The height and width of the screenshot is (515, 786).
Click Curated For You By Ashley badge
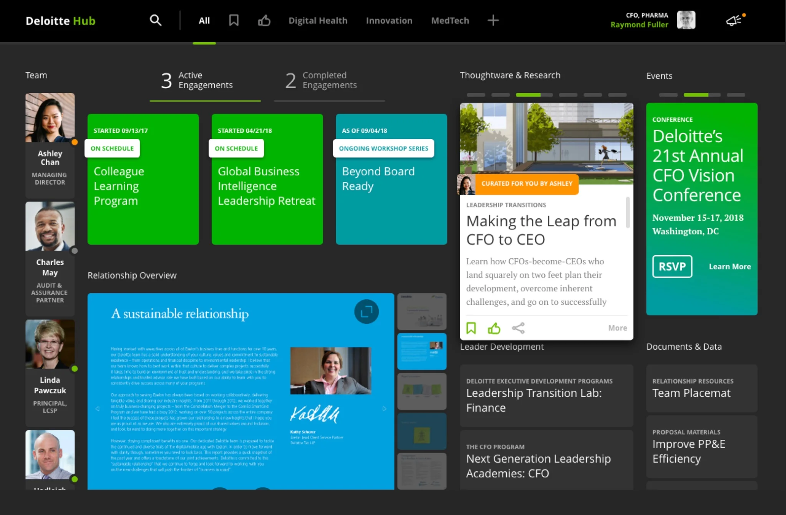click(x=518, y=184)
